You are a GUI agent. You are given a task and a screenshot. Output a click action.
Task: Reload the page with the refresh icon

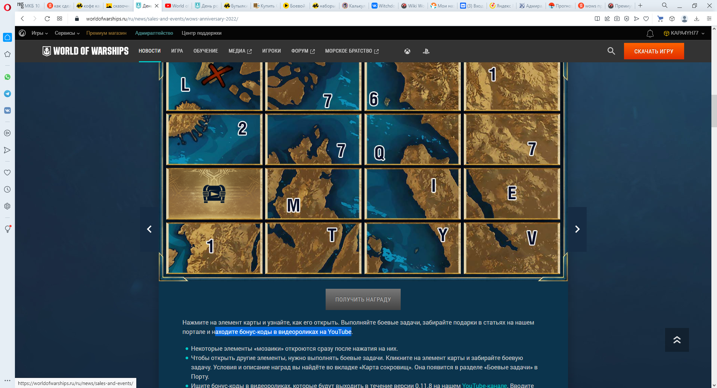pyautogui.click(x=47, y=19)
